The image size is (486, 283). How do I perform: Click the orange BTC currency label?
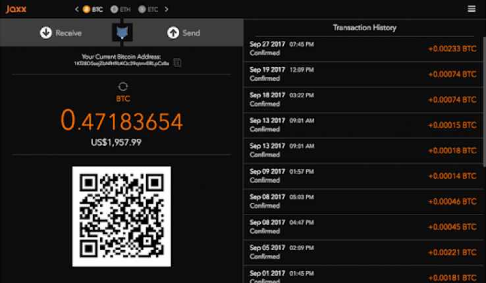(123, 99)
